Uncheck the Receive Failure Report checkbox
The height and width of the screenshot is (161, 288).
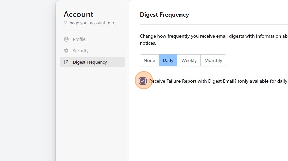tap(143, 81)
